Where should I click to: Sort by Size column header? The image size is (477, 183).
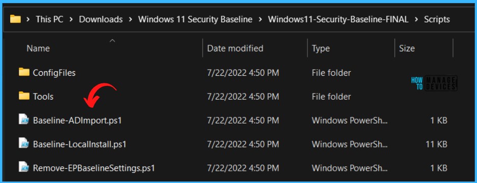(x=407, y=48)
